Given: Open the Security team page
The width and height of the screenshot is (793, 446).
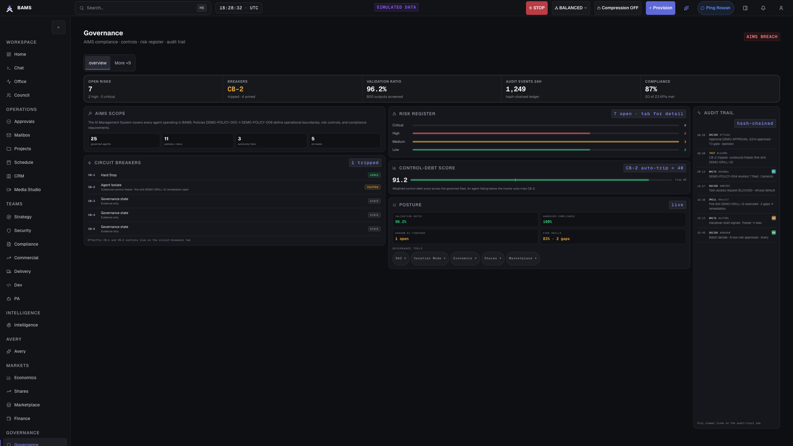Looking at the screenshot, I should tap(35, 230).
